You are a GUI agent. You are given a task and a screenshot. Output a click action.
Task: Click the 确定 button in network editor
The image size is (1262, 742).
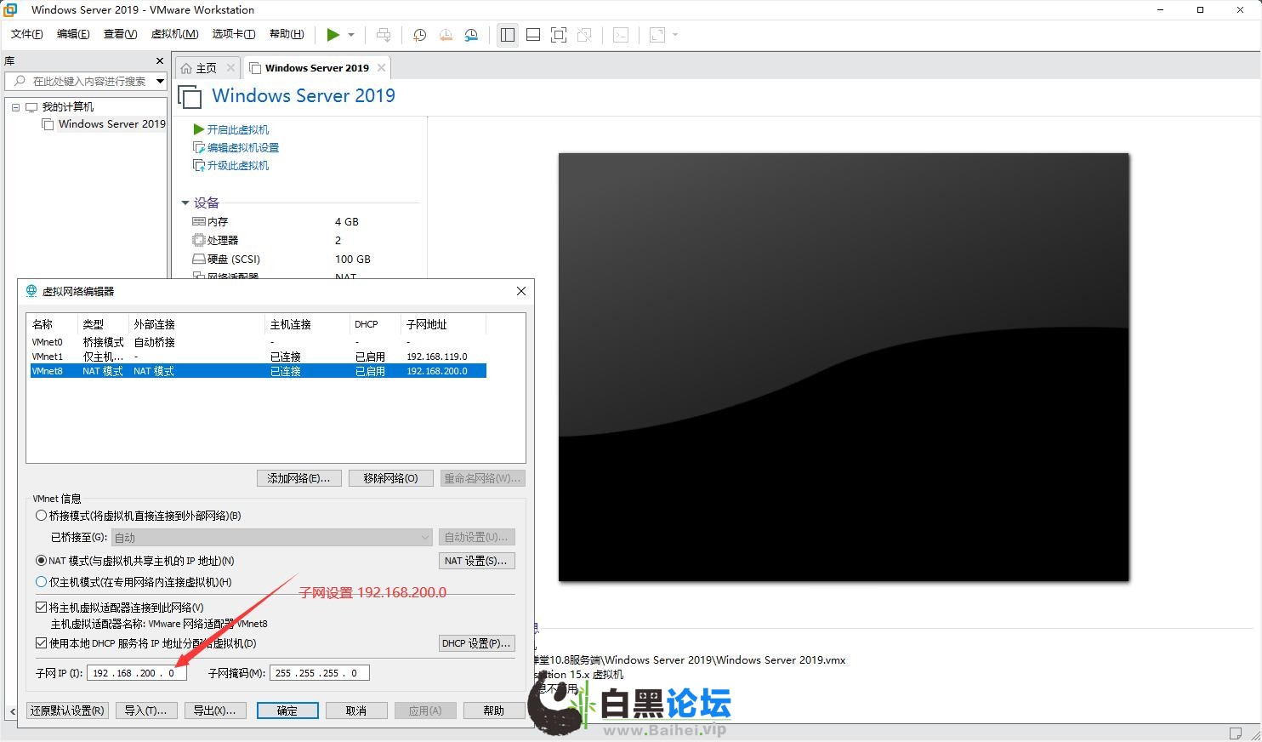click(x=287, y=711)
